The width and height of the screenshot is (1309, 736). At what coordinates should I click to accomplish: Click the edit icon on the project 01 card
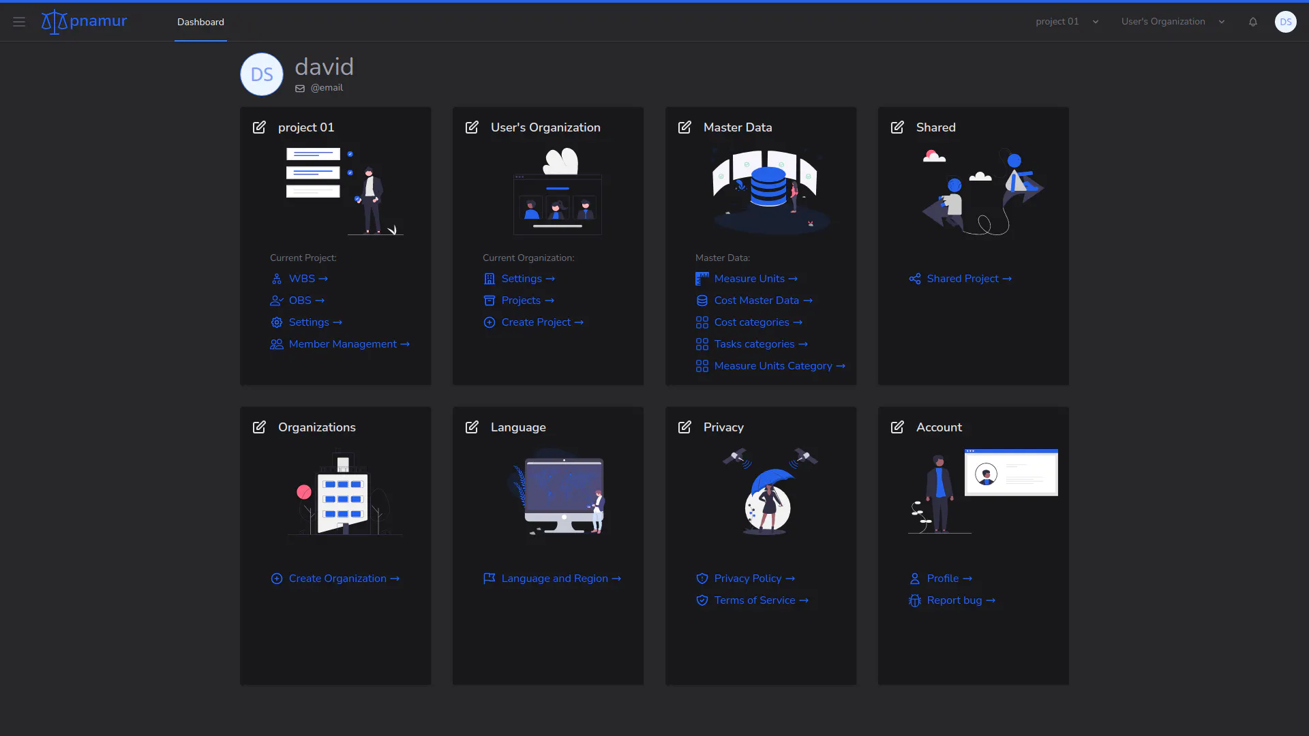coord(259,127)
